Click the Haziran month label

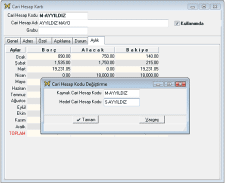coord(18,88)
